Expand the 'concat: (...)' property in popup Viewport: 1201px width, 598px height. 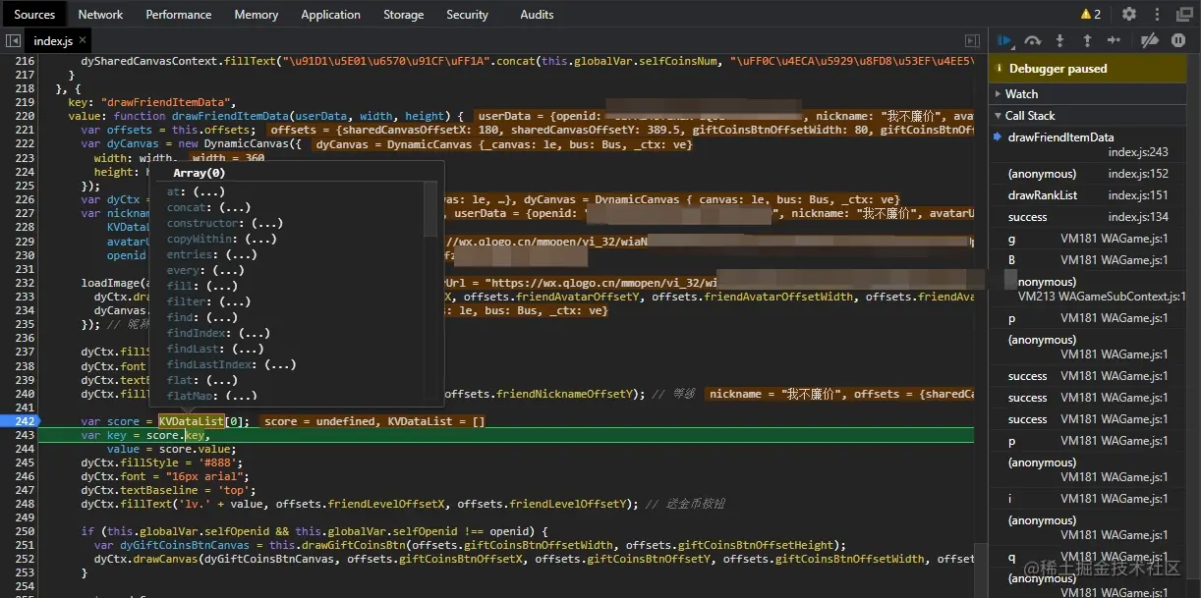(207, 207)
